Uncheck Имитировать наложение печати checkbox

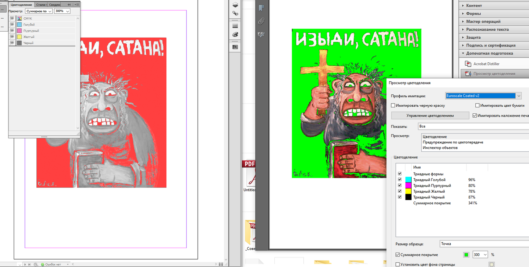[x=474, y=115]
